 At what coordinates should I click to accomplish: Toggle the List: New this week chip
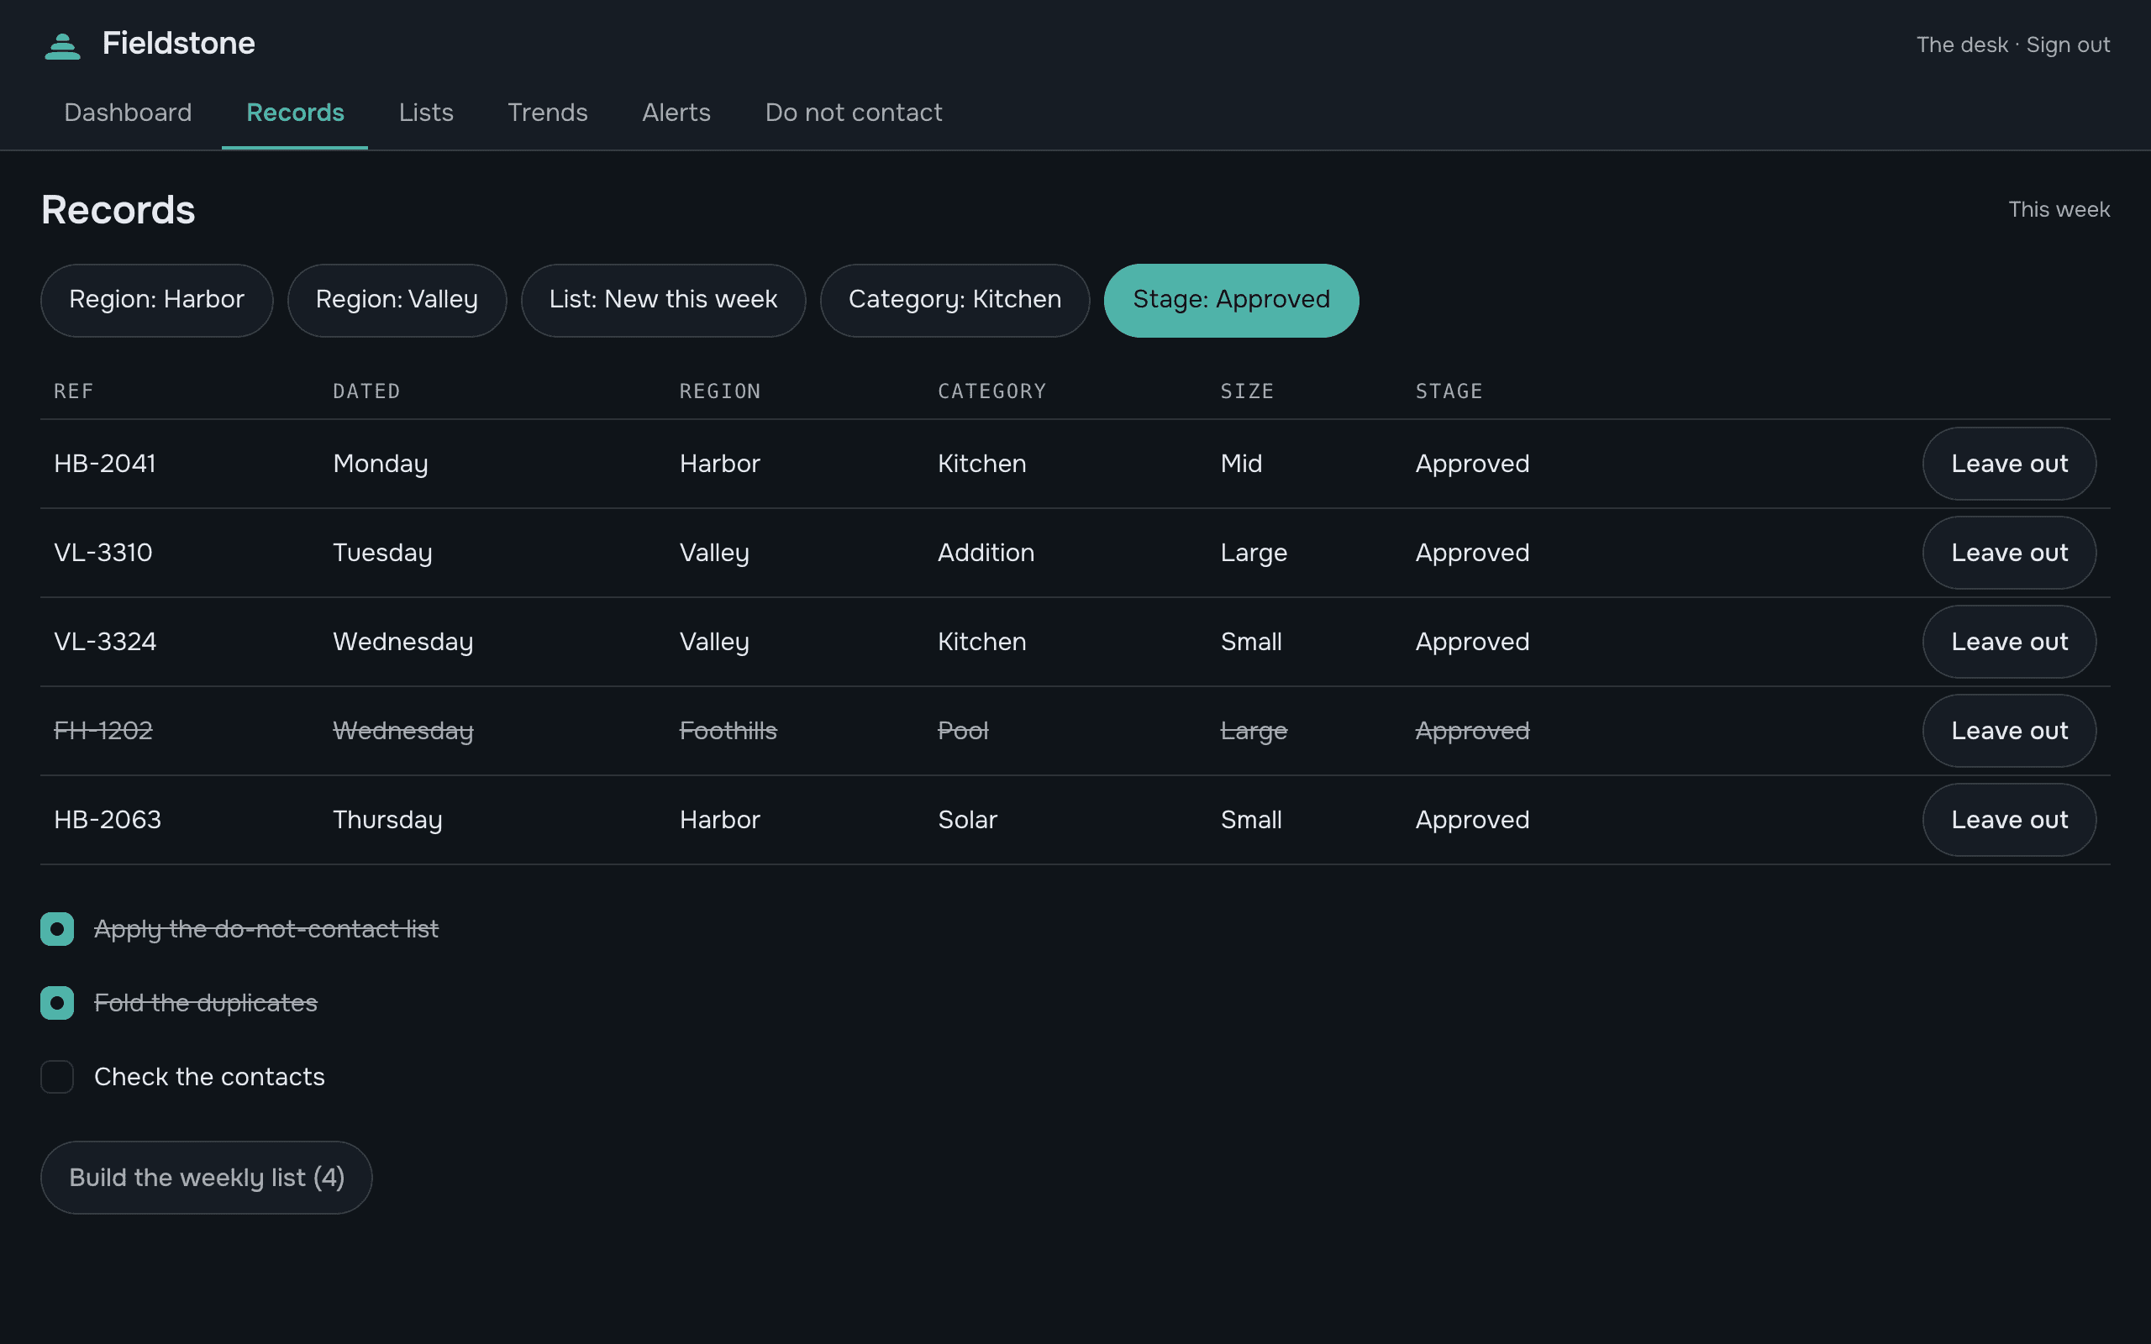tap(663, 301)
